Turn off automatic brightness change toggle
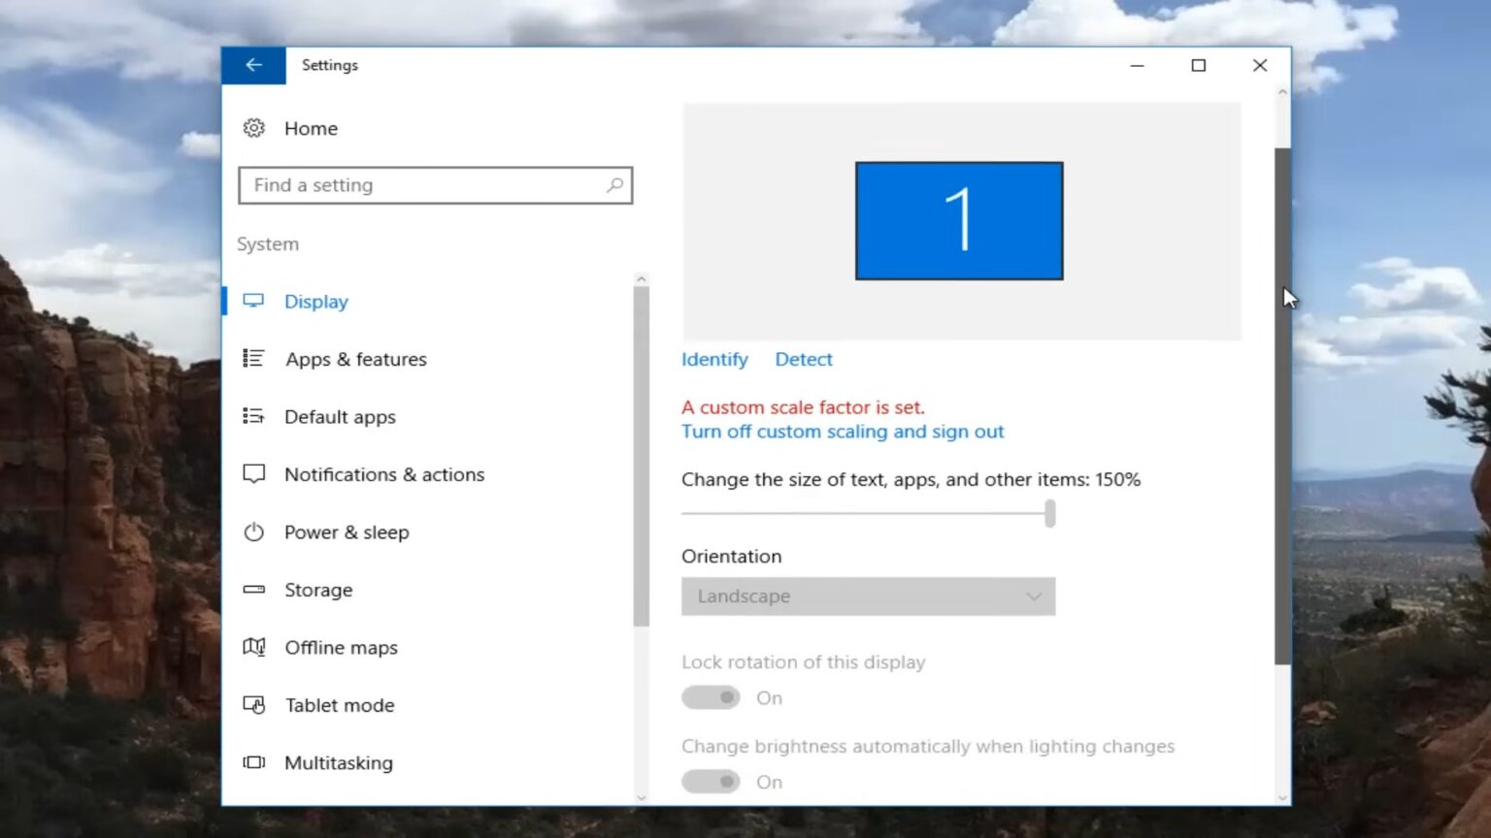Image resolution: width=1491 pixels, height=838 pixels. 711,782
